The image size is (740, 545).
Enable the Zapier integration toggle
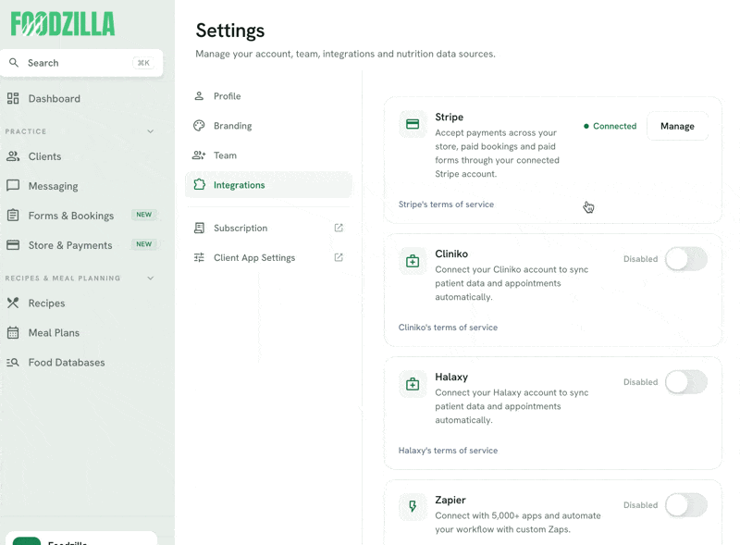coord(686,505)
